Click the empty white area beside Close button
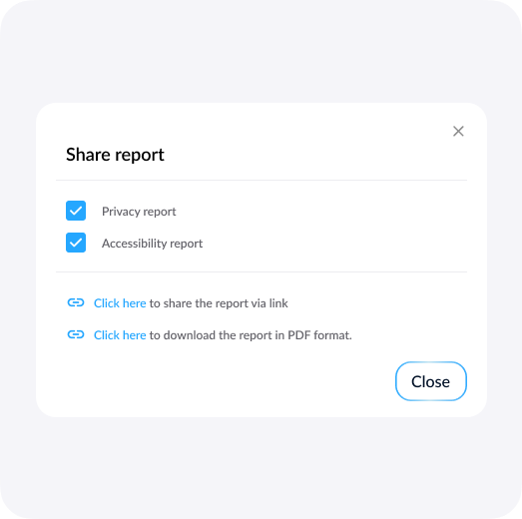522x519 pixels. 217,381
